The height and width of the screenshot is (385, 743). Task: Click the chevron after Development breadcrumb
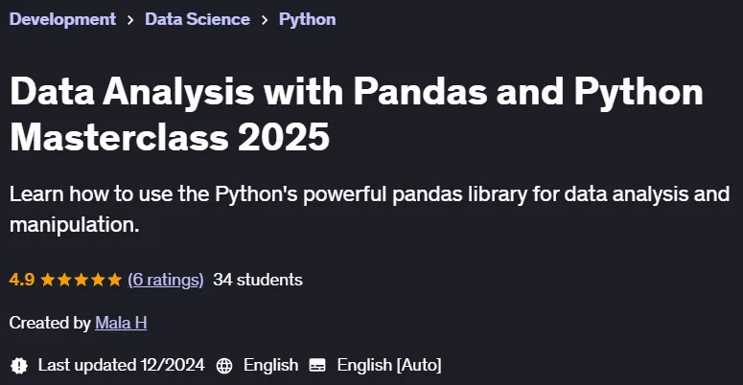coord(130,20)
